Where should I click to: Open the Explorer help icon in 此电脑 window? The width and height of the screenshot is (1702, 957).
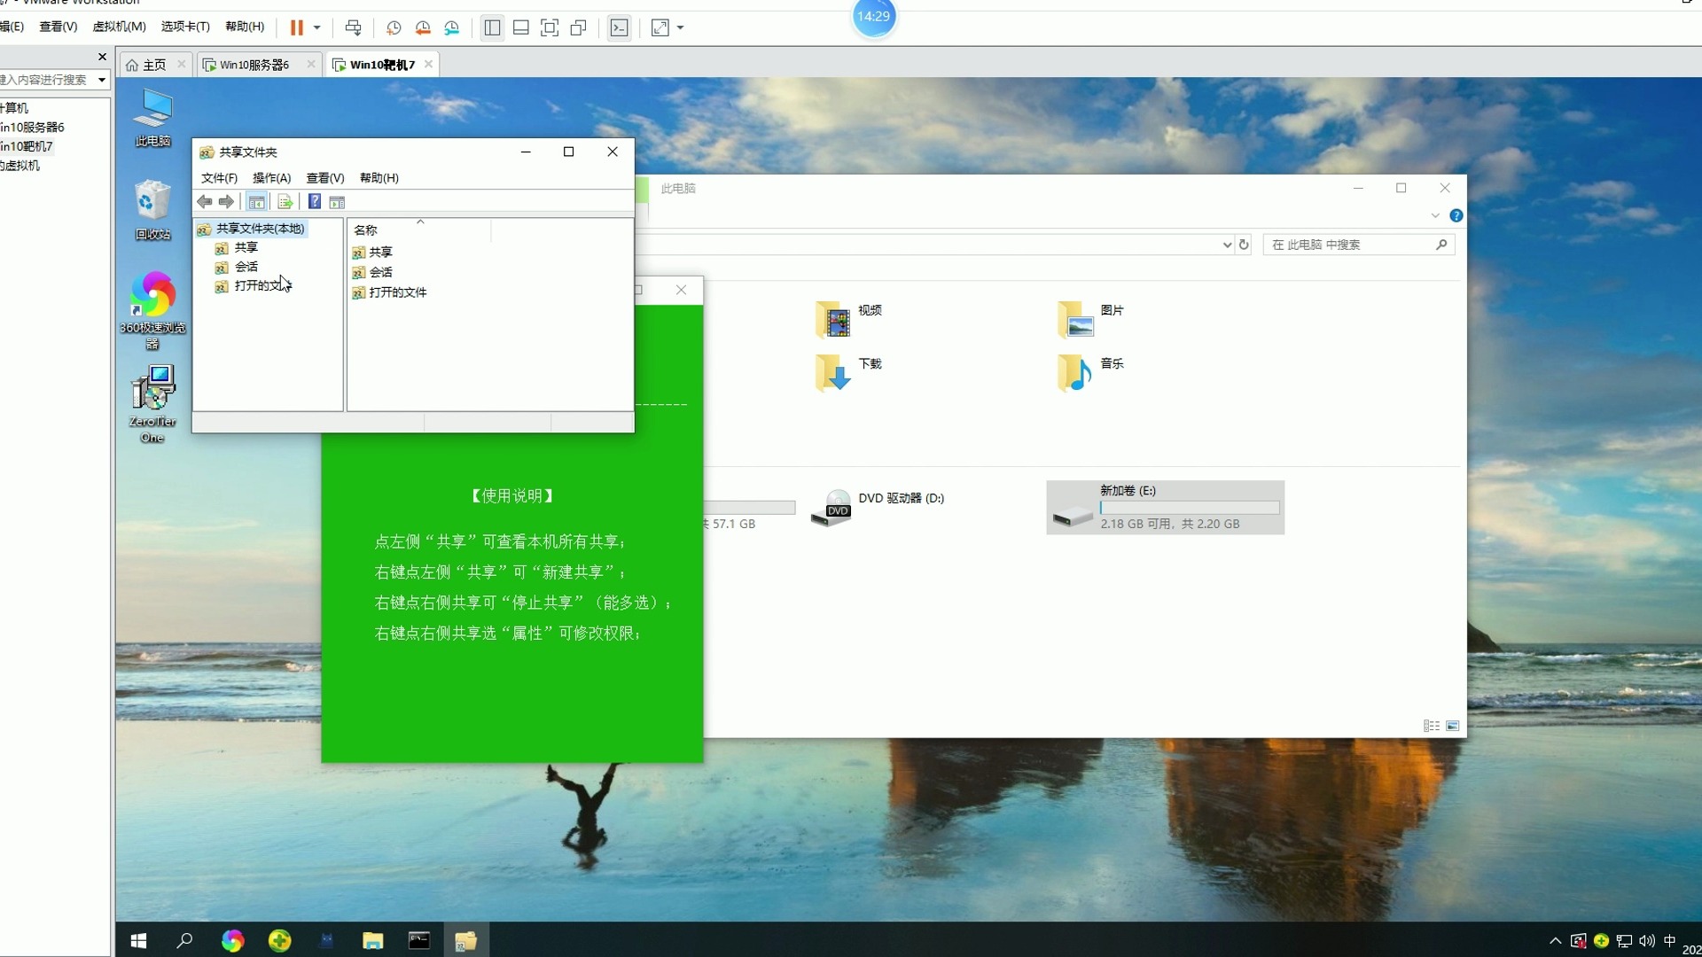tap(1456, 215)
